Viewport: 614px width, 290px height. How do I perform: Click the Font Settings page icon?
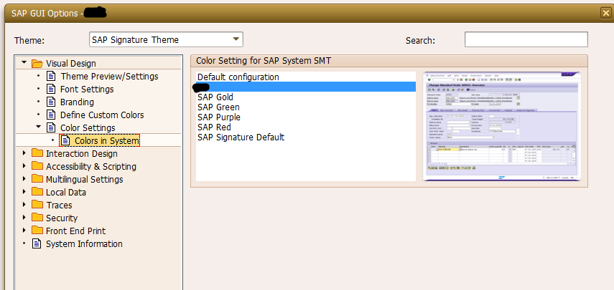(51, 89)
